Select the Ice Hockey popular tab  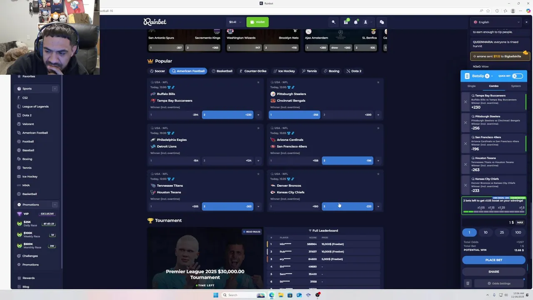point(284,71)
